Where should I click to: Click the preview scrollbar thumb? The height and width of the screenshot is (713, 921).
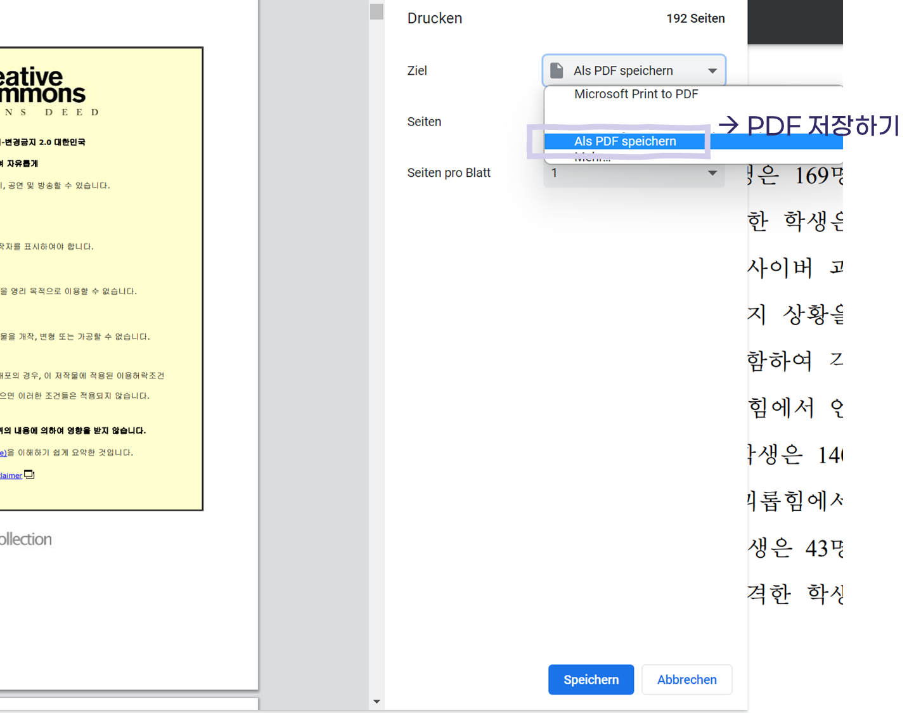click(x=377, y=11)
